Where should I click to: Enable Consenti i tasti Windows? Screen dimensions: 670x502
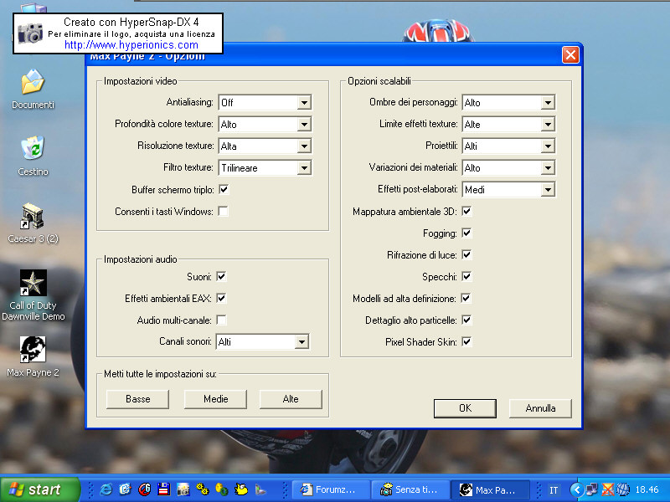point(224,211)
